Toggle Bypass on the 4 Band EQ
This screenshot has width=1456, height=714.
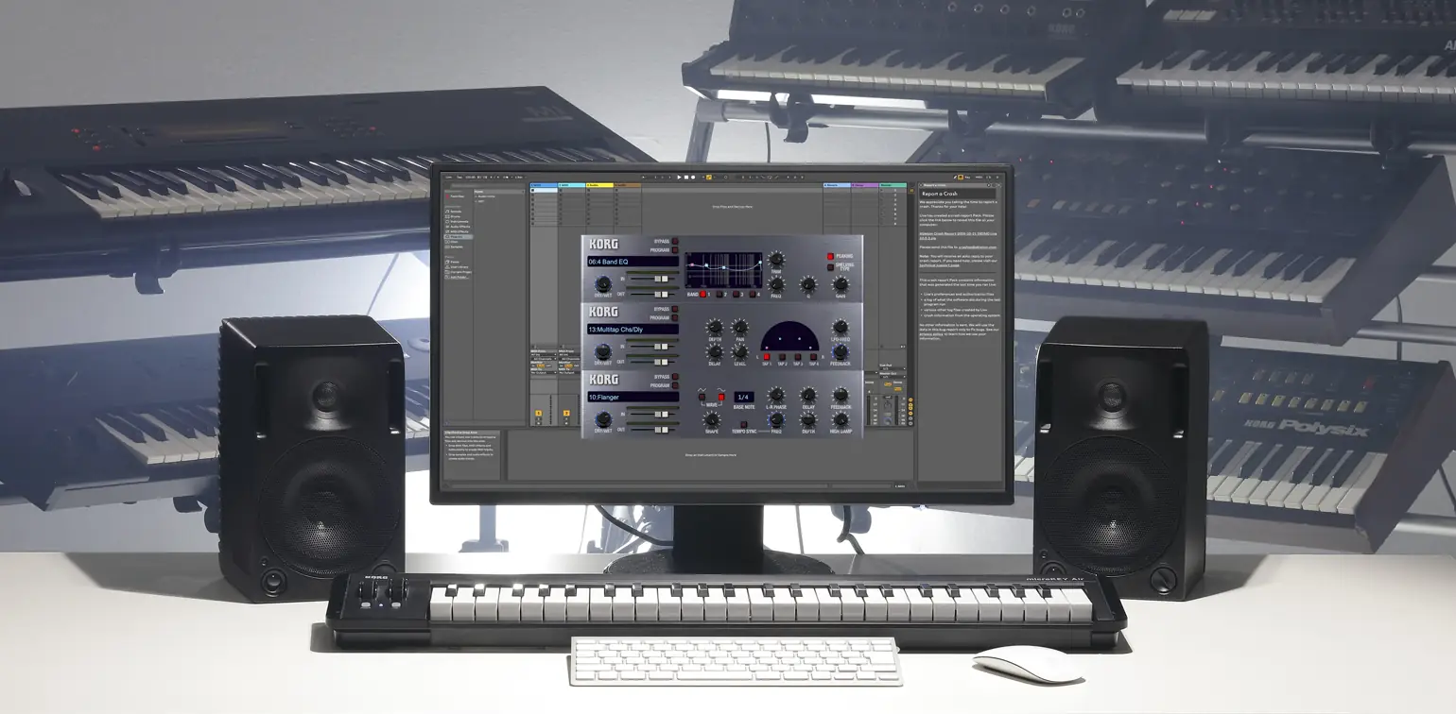(x=675, y=242)
